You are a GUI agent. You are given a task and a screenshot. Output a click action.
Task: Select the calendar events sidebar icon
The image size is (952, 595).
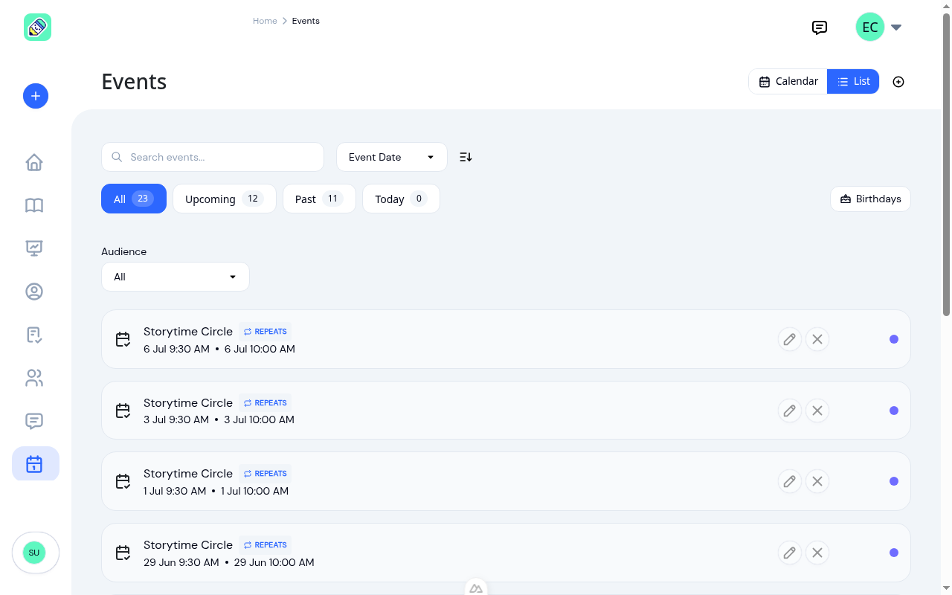pos(36,463)
